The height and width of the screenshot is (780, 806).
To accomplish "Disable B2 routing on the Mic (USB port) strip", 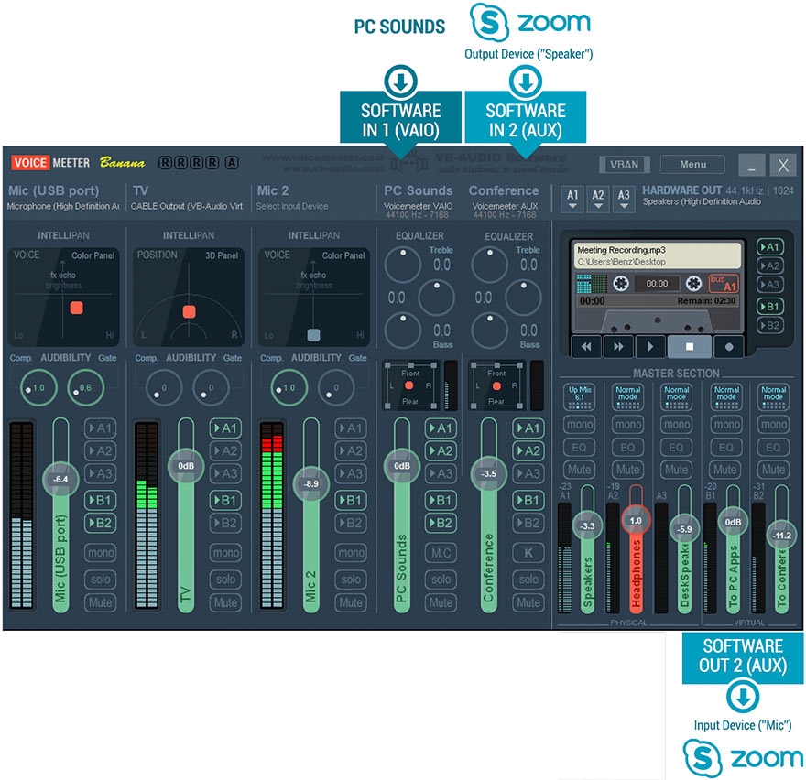I will 100,523.
